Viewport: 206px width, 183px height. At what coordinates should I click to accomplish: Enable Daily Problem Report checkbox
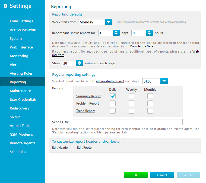tap(113, 103)
